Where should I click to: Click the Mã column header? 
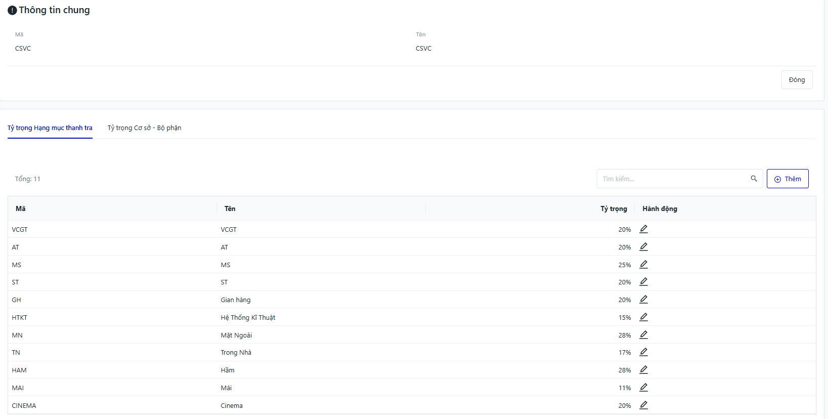coord(21,208)
